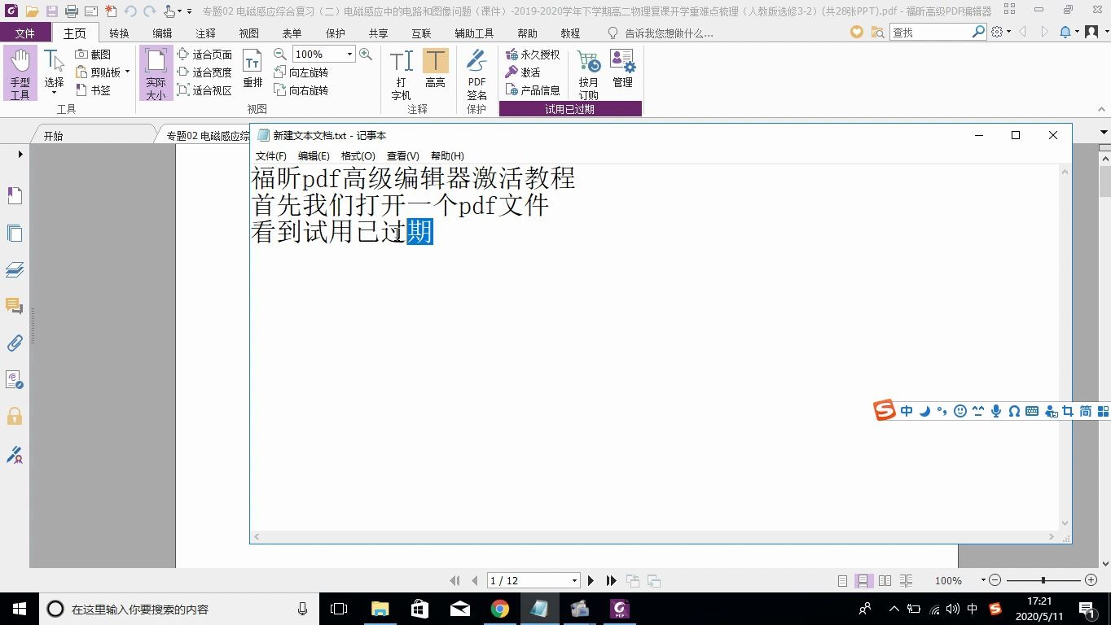This screenshot has width=1111, height=625.
Task: Open Product Information (产品信息)
Action: point(533,90)
